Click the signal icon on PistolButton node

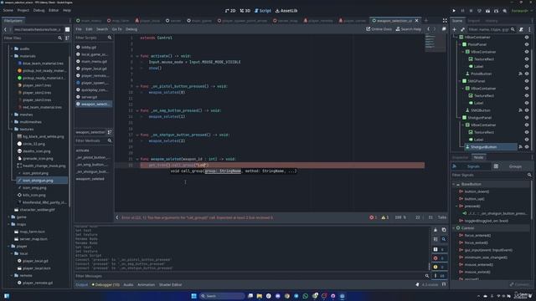[520, 74]
